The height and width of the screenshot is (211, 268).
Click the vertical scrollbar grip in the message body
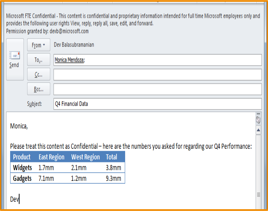click(x=259, y=194)
